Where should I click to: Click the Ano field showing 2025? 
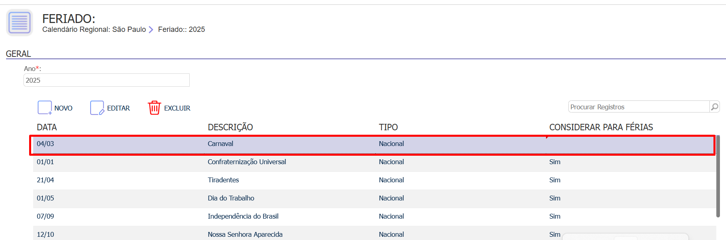[106, 80]
